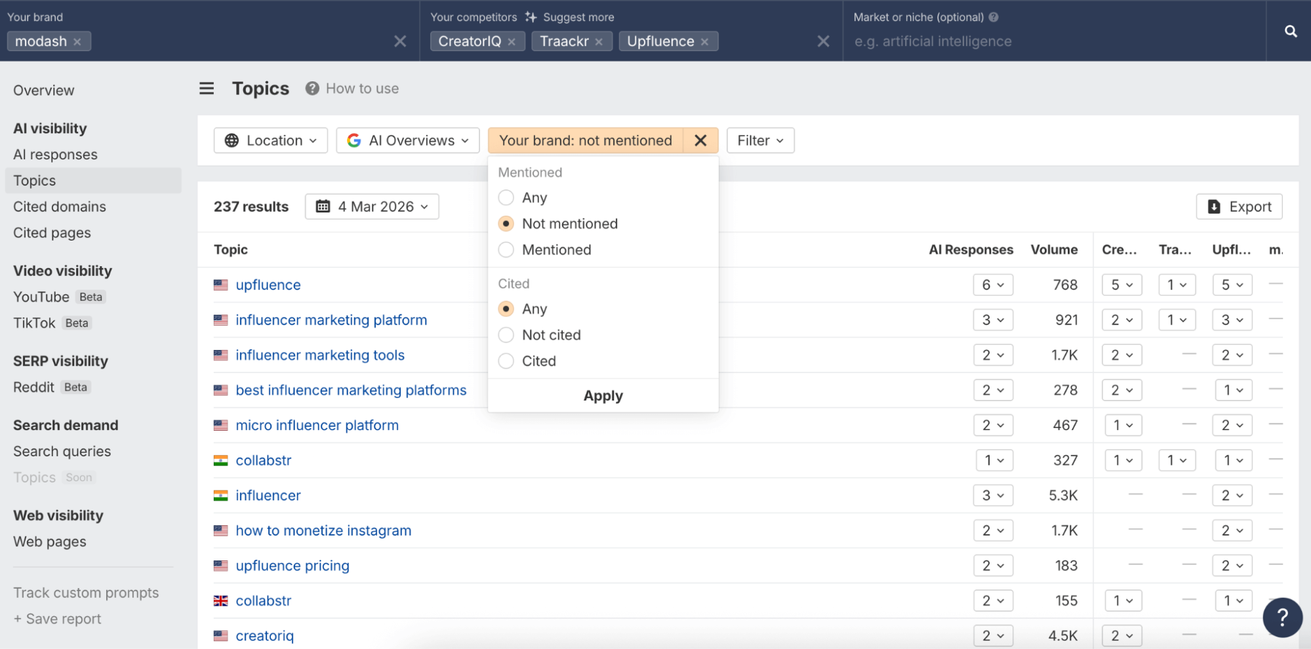Open Cited domains in sidebar
This screenshot has height=649, width=1311.
pyautogui.click(x=60, y=206)
